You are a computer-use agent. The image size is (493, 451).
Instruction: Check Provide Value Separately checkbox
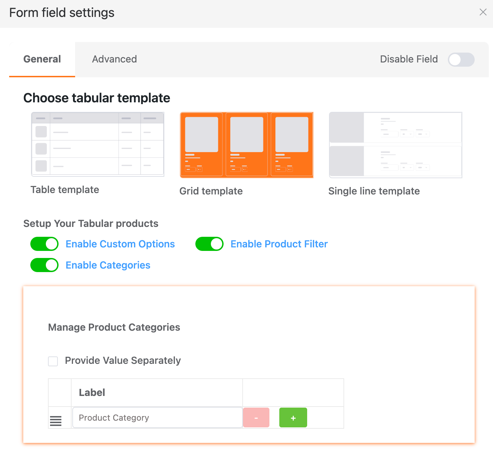(53, 361)
